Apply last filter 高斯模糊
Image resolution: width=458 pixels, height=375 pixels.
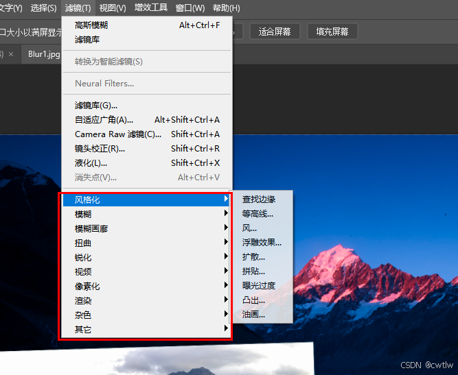tap(147, 25)
